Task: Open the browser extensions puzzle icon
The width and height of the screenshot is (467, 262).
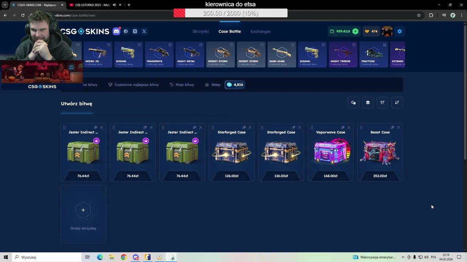Action: coord(431,15)
